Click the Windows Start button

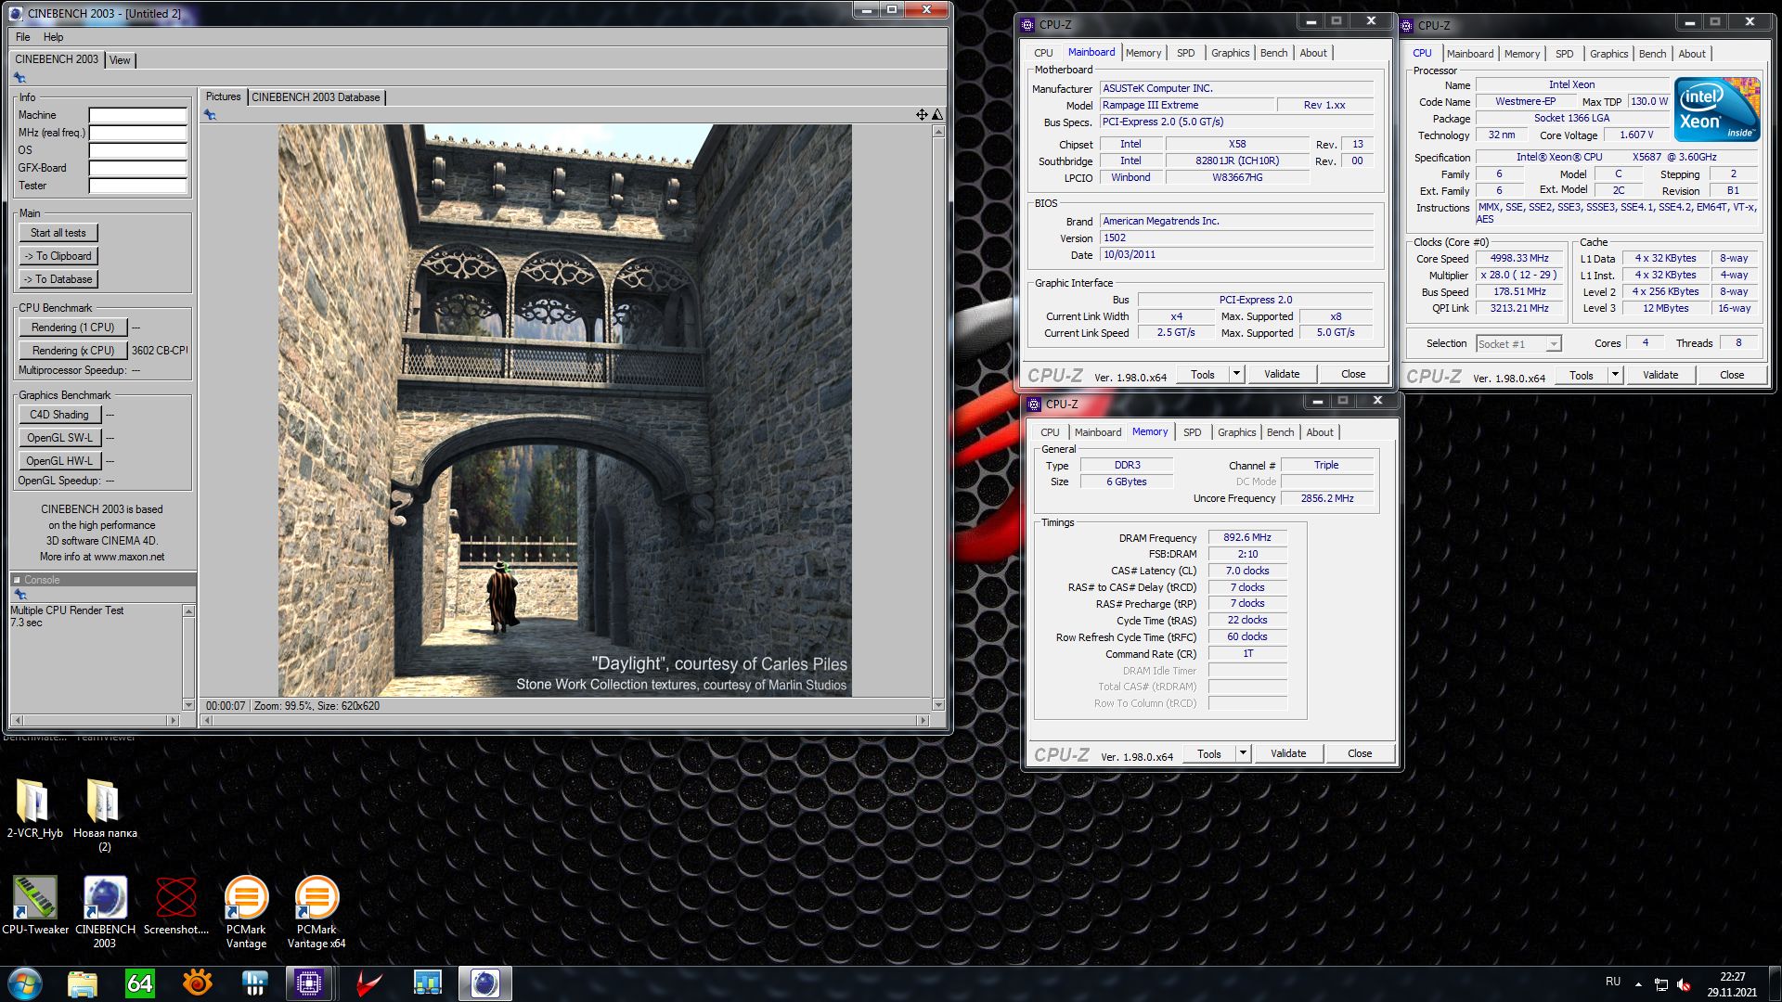25,983
